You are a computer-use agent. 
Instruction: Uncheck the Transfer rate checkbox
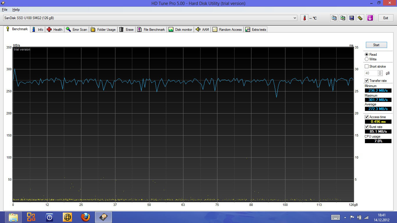pyautogui.click(x=366, y=81)
